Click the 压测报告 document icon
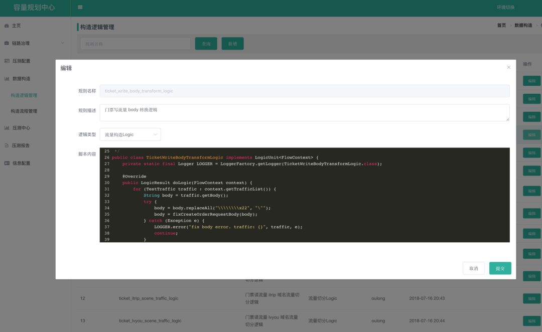The width and height of the screenshot is (542, 332). [x=7, y=145]
